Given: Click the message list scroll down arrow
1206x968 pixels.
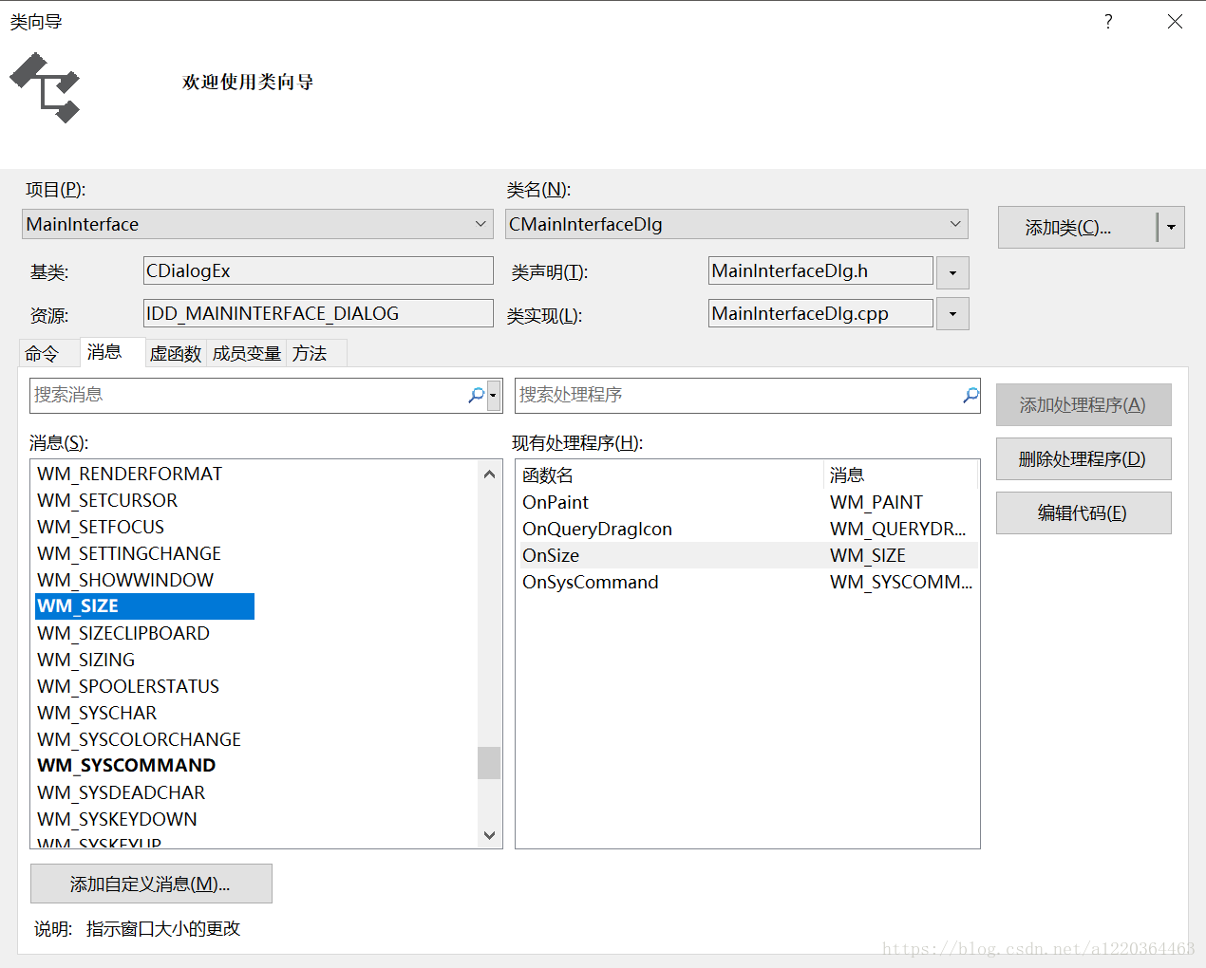Looking at the screenshot, I should [489, 835].
